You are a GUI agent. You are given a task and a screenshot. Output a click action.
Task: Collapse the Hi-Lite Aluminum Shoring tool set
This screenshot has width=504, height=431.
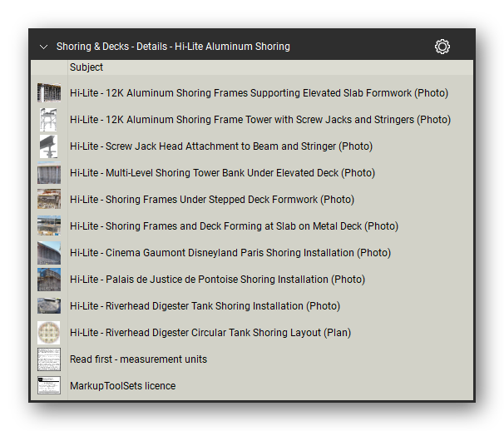[43, 47]
